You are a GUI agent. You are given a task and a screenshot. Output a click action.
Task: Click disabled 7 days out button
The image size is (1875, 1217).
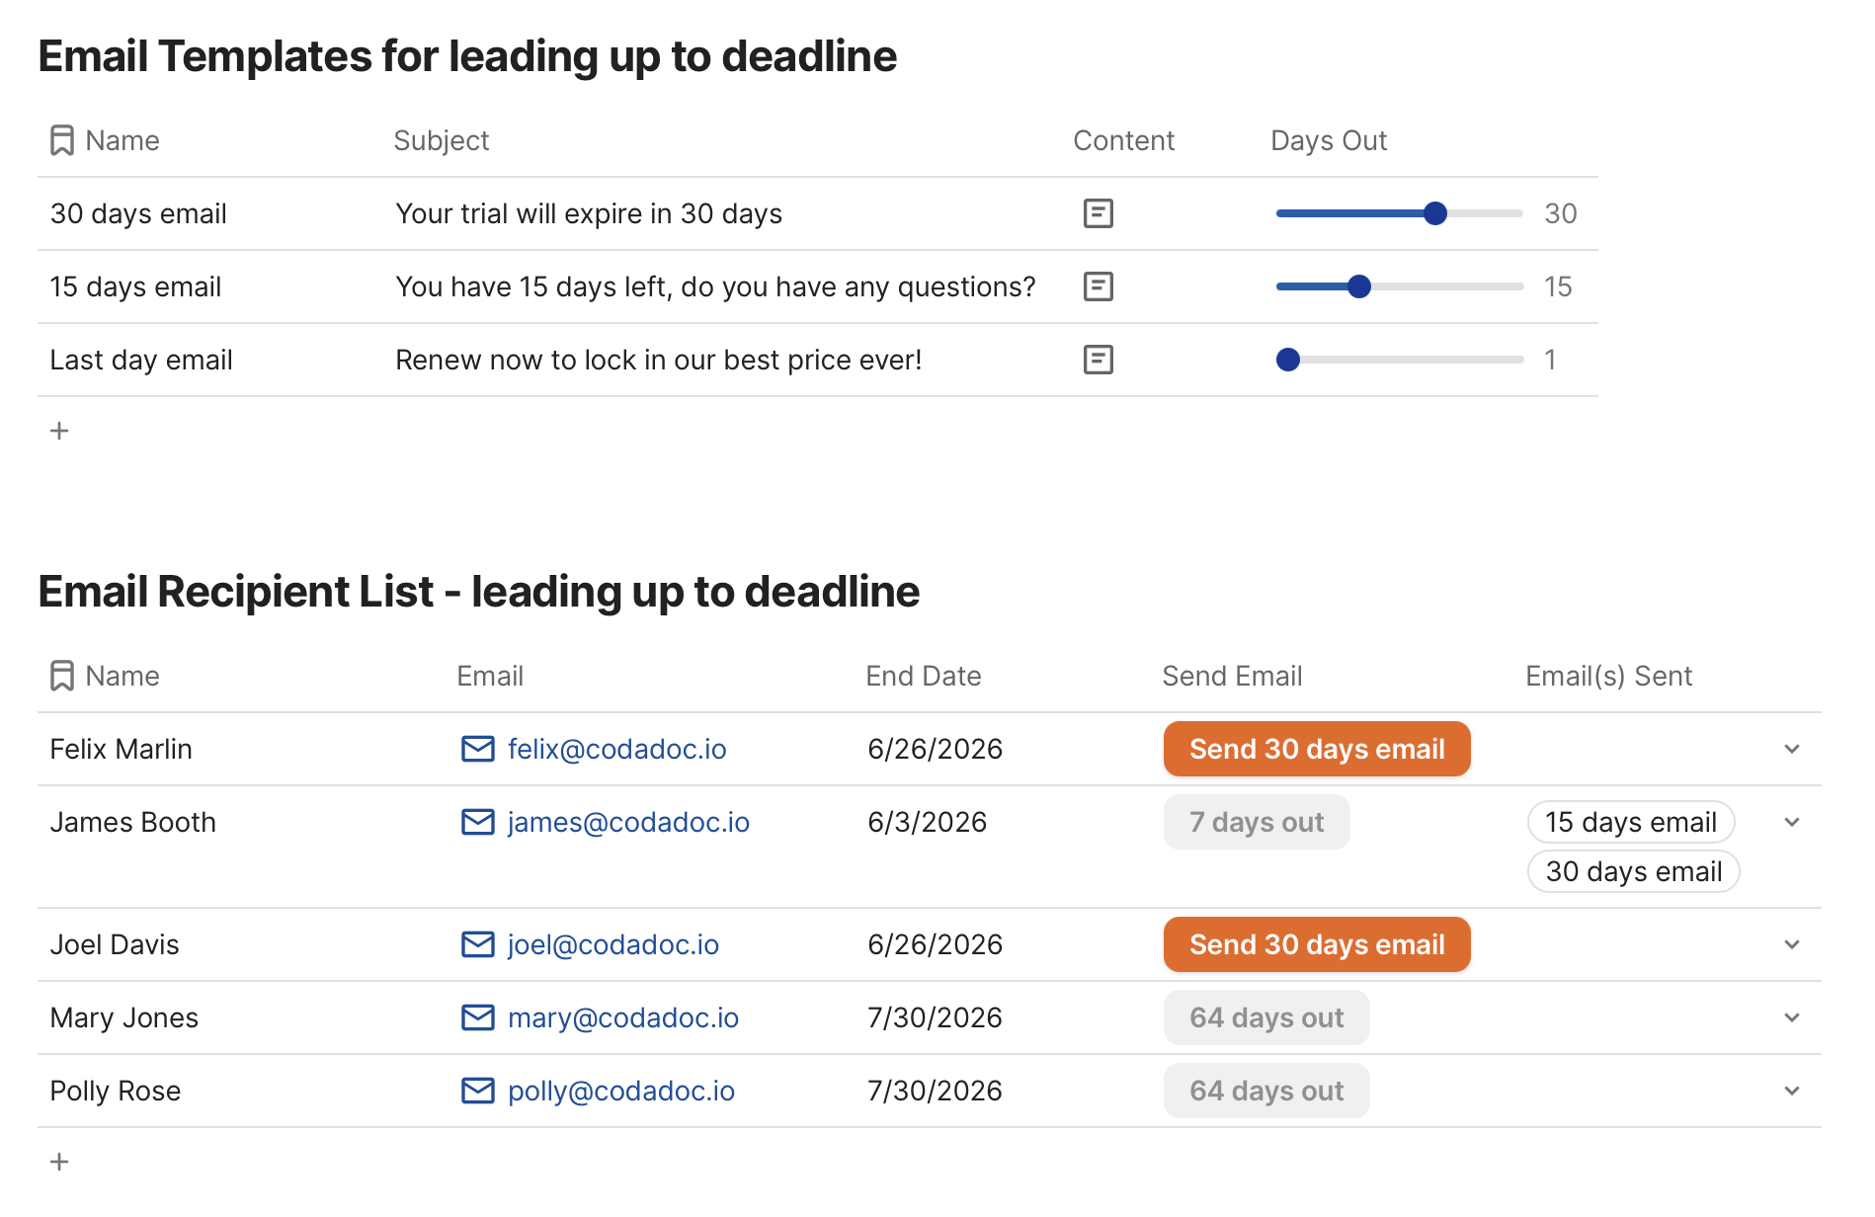1257,822
